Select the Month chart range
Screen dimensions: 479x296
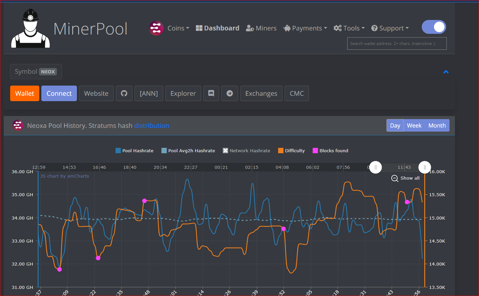437,126
